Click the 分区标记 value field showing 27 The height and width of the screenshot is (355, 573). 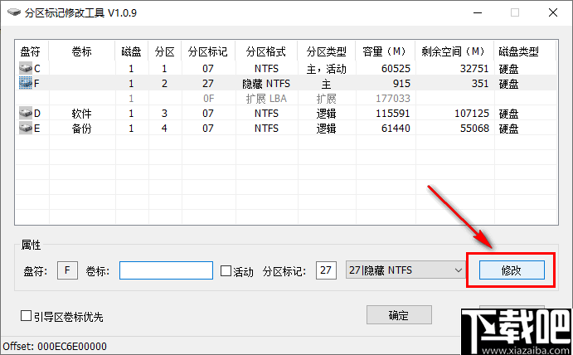pos(326,270)
